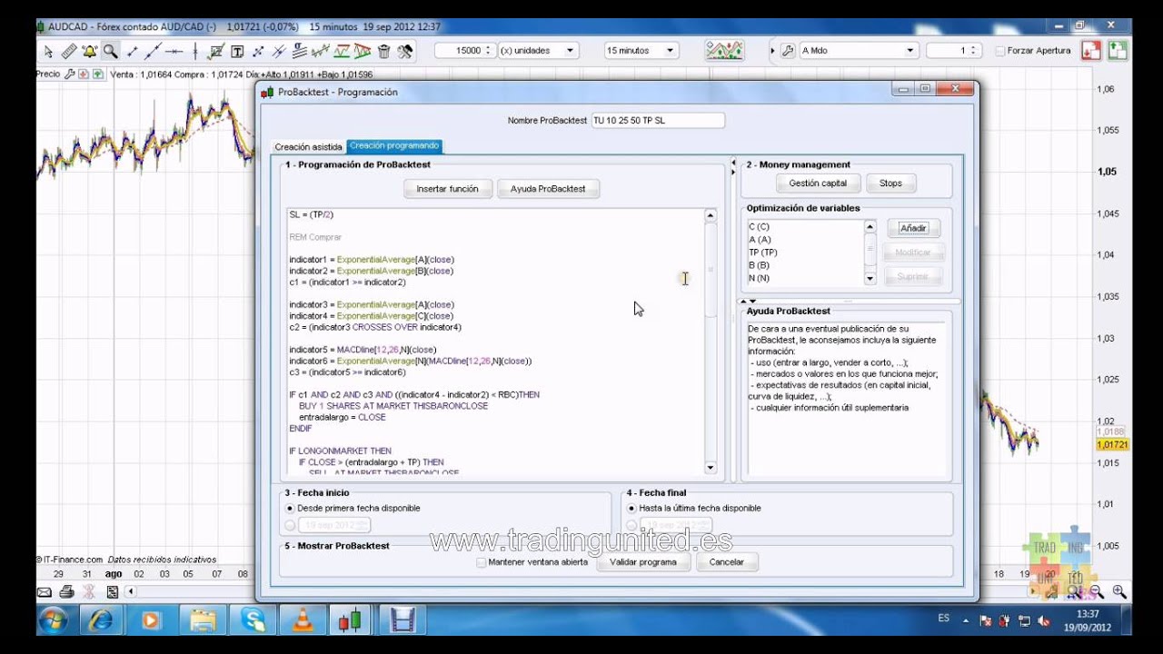Switch to the Creación asistida tab
Image resolution: width=1163 pixels, height=654 pixels.
[x=308, y=146]
